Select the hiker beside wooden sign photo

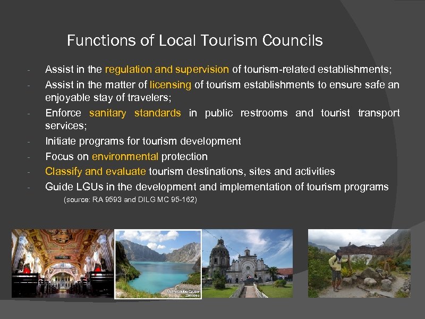[359, 263]
